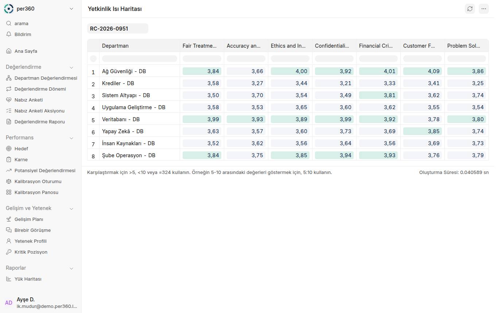Focus the Customer F... column filter box
The width and height of the screenshot is (498, 313).
pyautogui.click(x=423, y=59)
